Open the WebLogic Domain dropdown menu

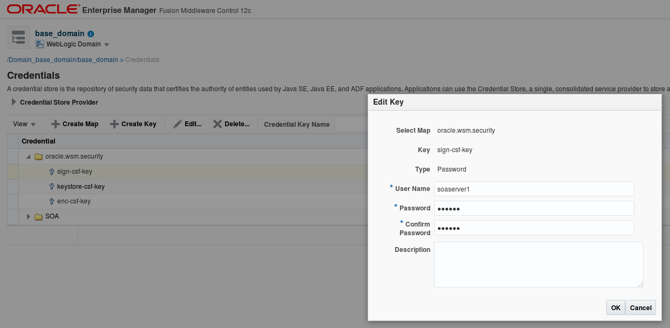click(106, 44)
